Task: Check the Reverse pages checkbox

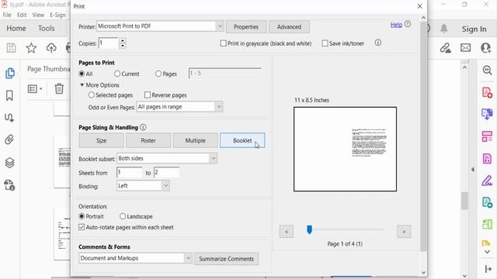Action: [x=148, y=95]
